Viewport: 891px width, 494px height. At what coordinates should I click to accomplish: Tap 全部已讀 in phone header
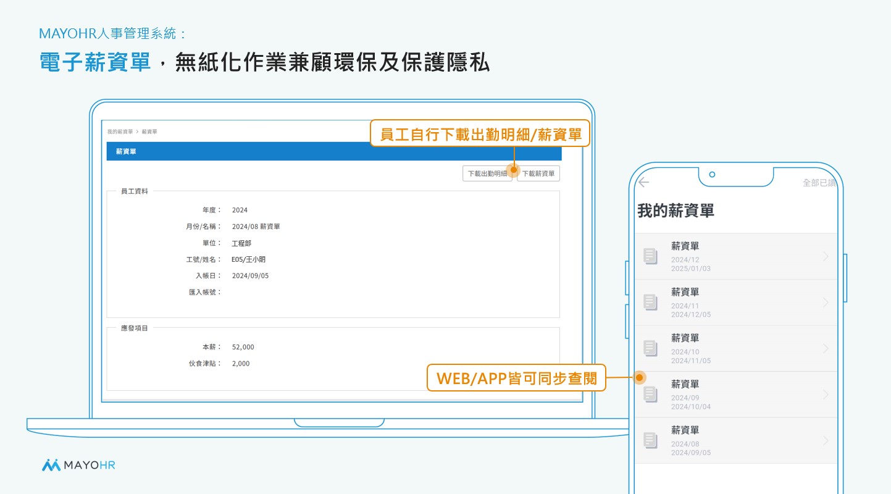pyautogui.click(x=819, y=183)
